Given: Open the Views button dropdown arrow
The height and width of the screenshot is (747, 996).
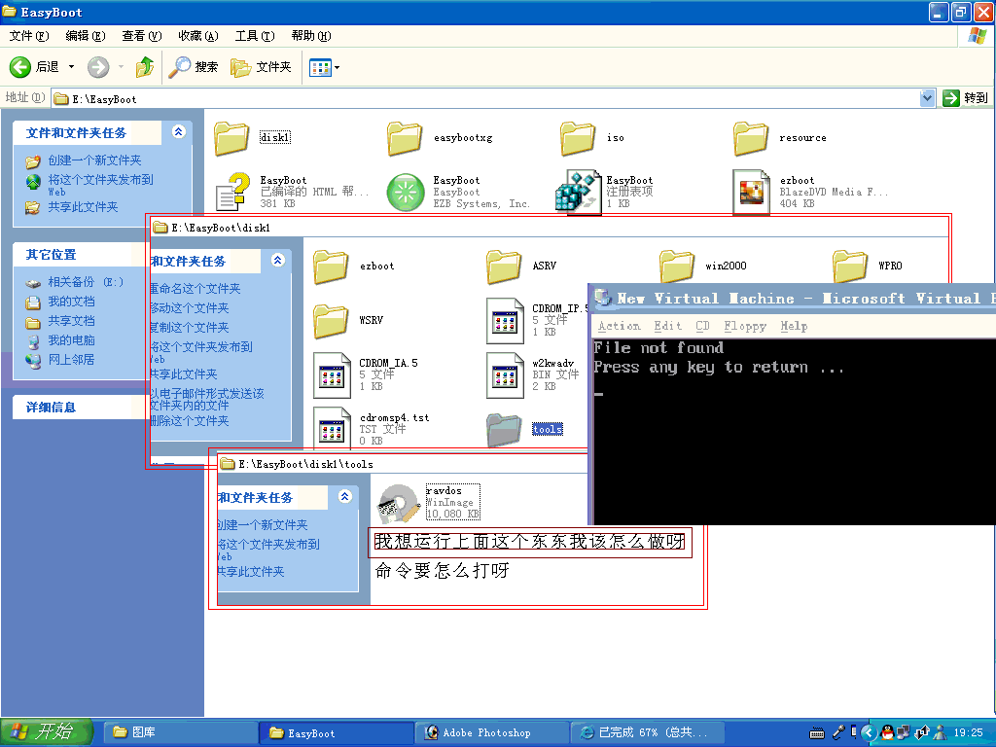Looking at the screenshot, I should (x=337, y=67).
